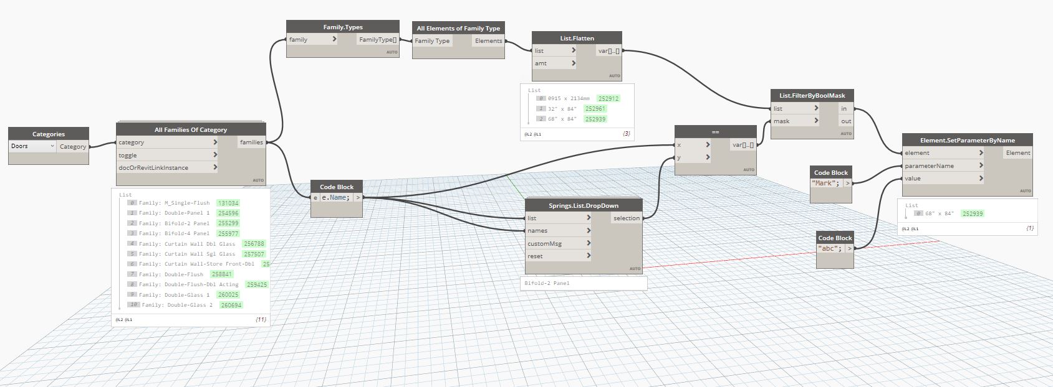Click the var[]..[] output of List.Flatten

(x=608, y=51)
